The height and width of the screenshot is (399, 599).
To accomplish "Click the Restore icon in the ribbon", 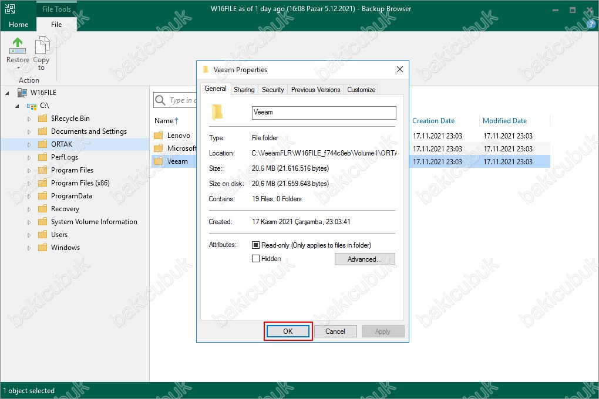I will (x=18, y=45).
